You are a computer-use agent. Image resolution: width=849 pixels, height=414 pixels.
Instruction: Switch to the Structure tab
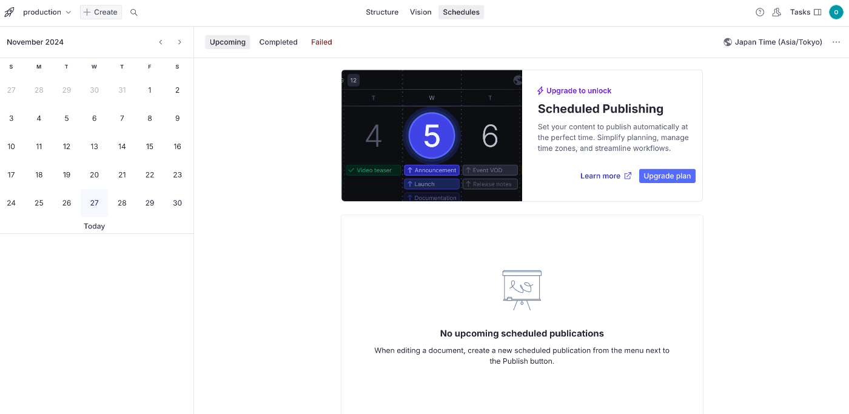(382, 12)
